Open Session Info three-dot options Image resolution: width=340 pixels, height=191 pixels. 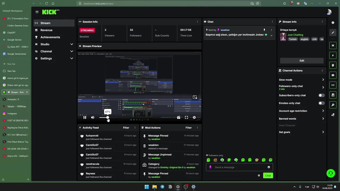point(197,22)
